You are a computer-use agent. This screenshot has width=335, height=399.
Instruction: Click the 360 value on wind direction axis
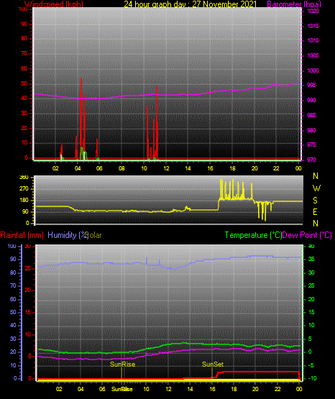(x=24, y=178)
